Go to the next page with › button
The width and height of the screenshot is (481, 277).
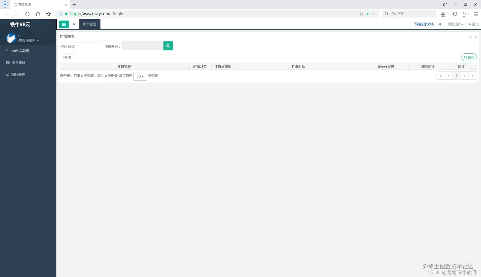point(464,76)
